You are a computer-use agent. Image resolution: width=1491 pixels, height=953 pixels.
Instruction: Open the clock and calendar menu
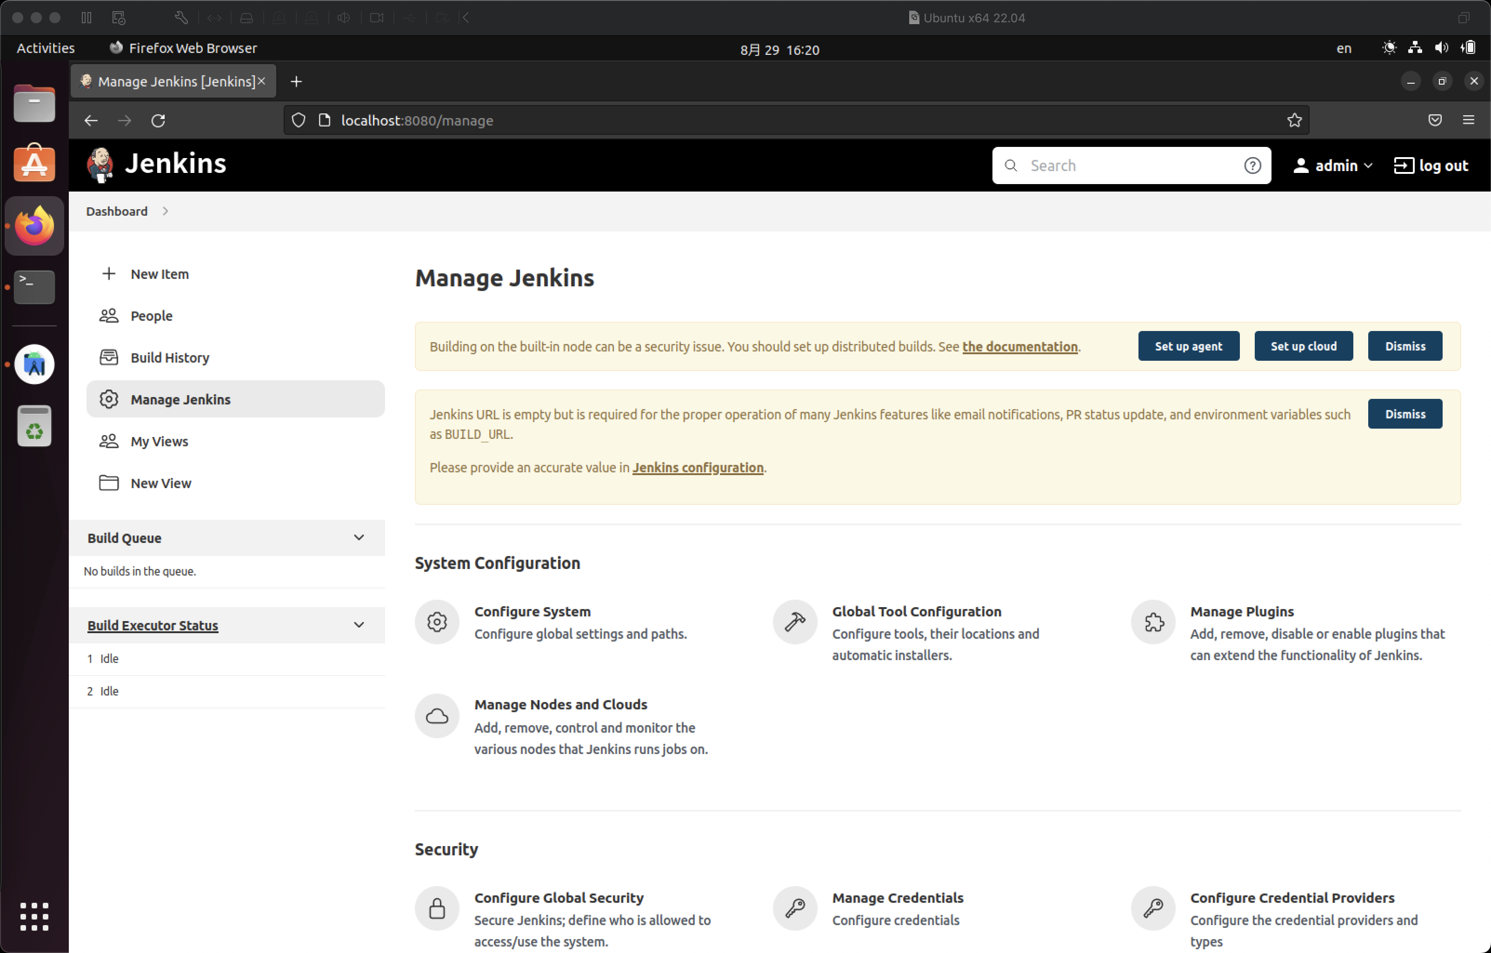click(x=779, y=49)
